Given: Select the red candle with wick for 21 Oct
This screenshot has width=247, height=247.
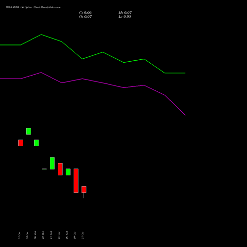Looking at the screenshot, I should [84, 189].
